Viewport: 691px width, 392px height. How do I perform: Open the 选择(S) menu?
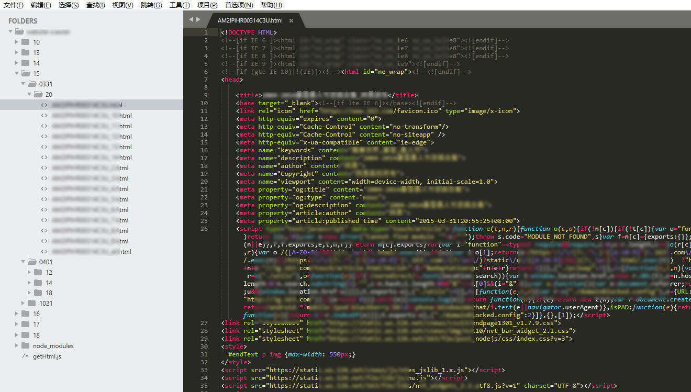pos(69,5)
